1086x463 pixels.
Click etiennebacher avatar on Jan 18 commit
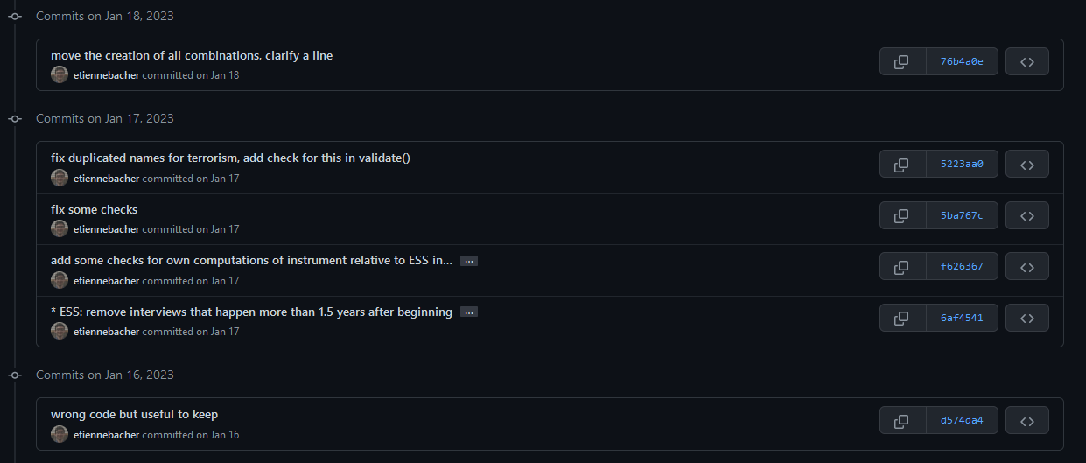pos(60,75)
